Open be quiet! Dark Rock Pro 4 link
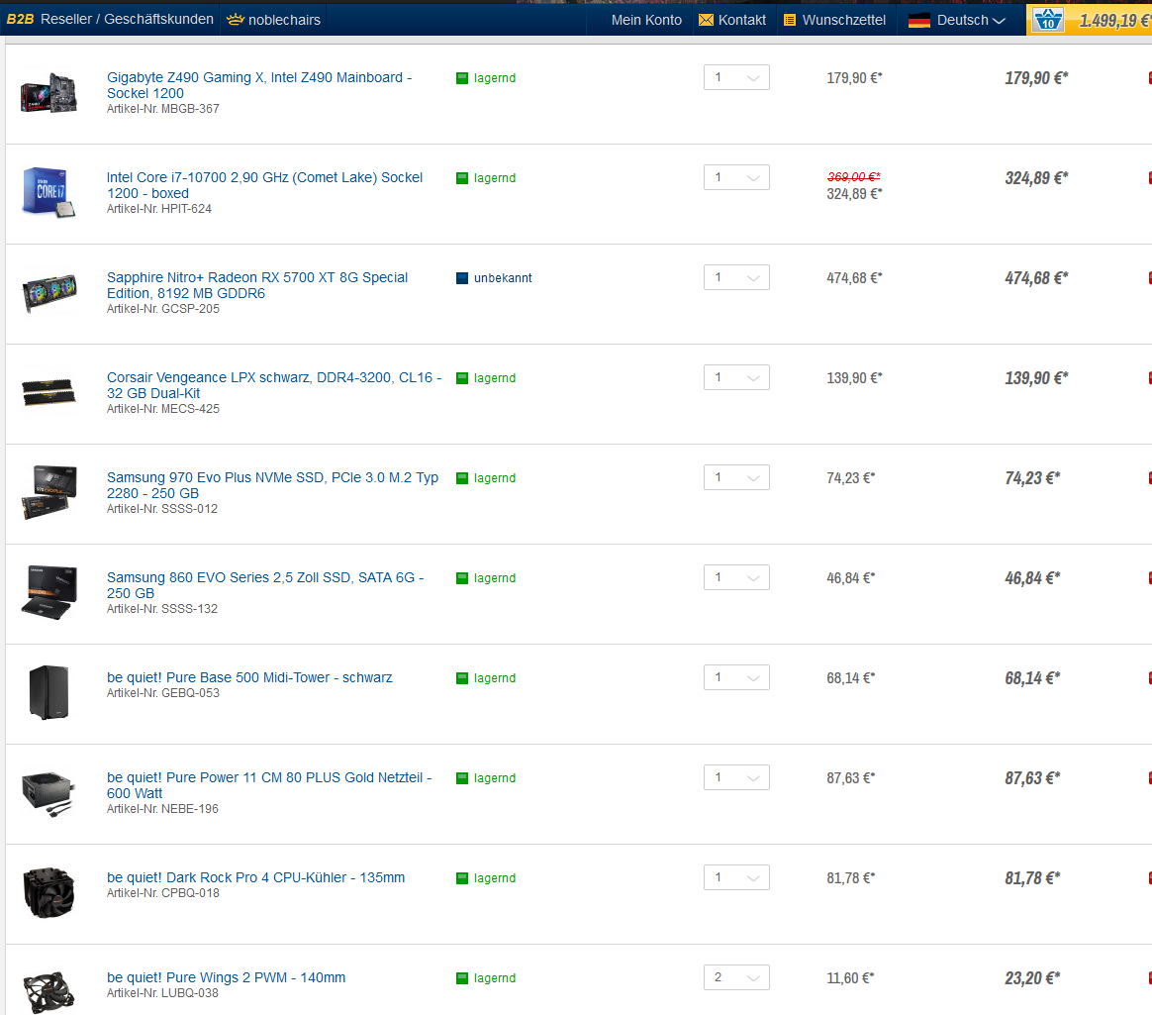The image size is (1152, 1015). pyautogui.click(x=255, y=876)
